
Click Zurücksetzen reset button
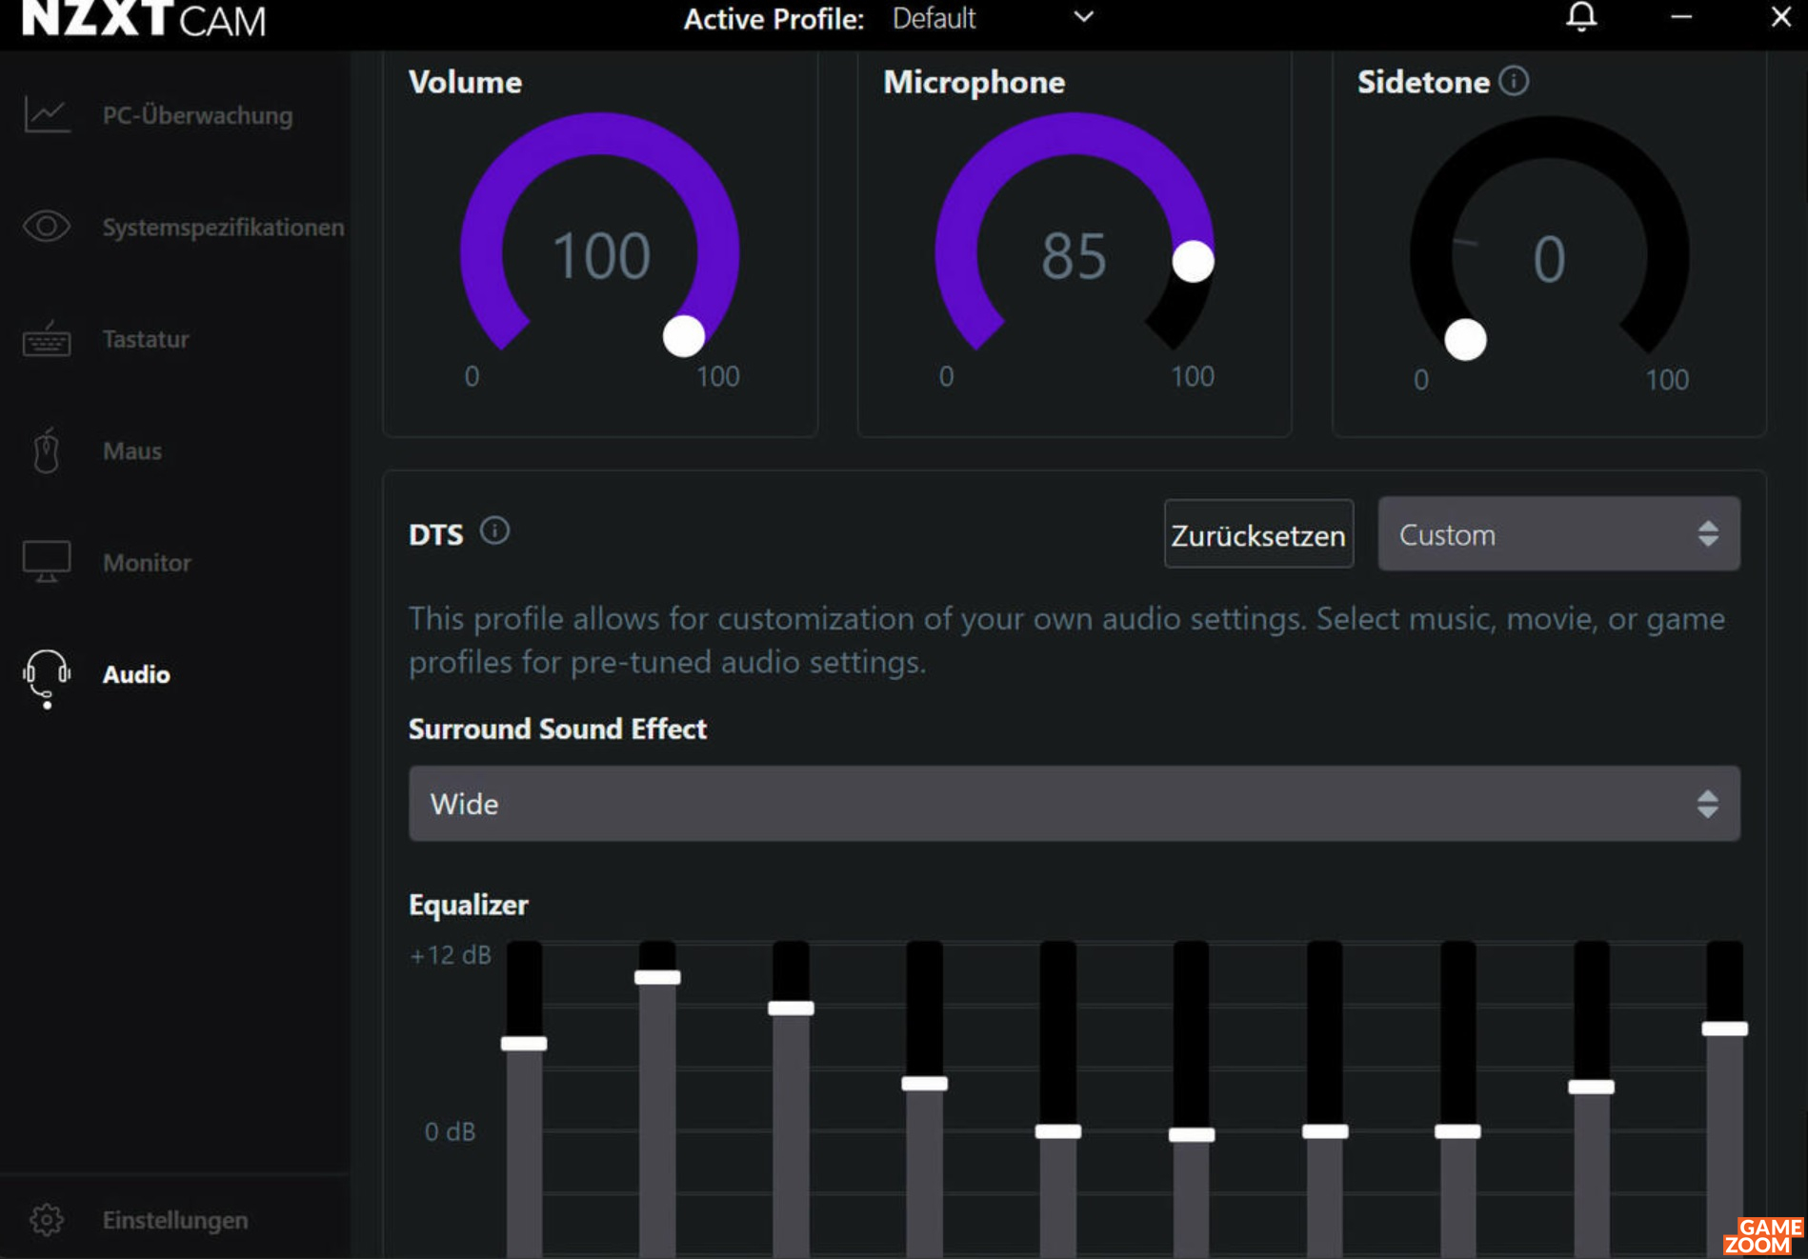pos(1258,534)
